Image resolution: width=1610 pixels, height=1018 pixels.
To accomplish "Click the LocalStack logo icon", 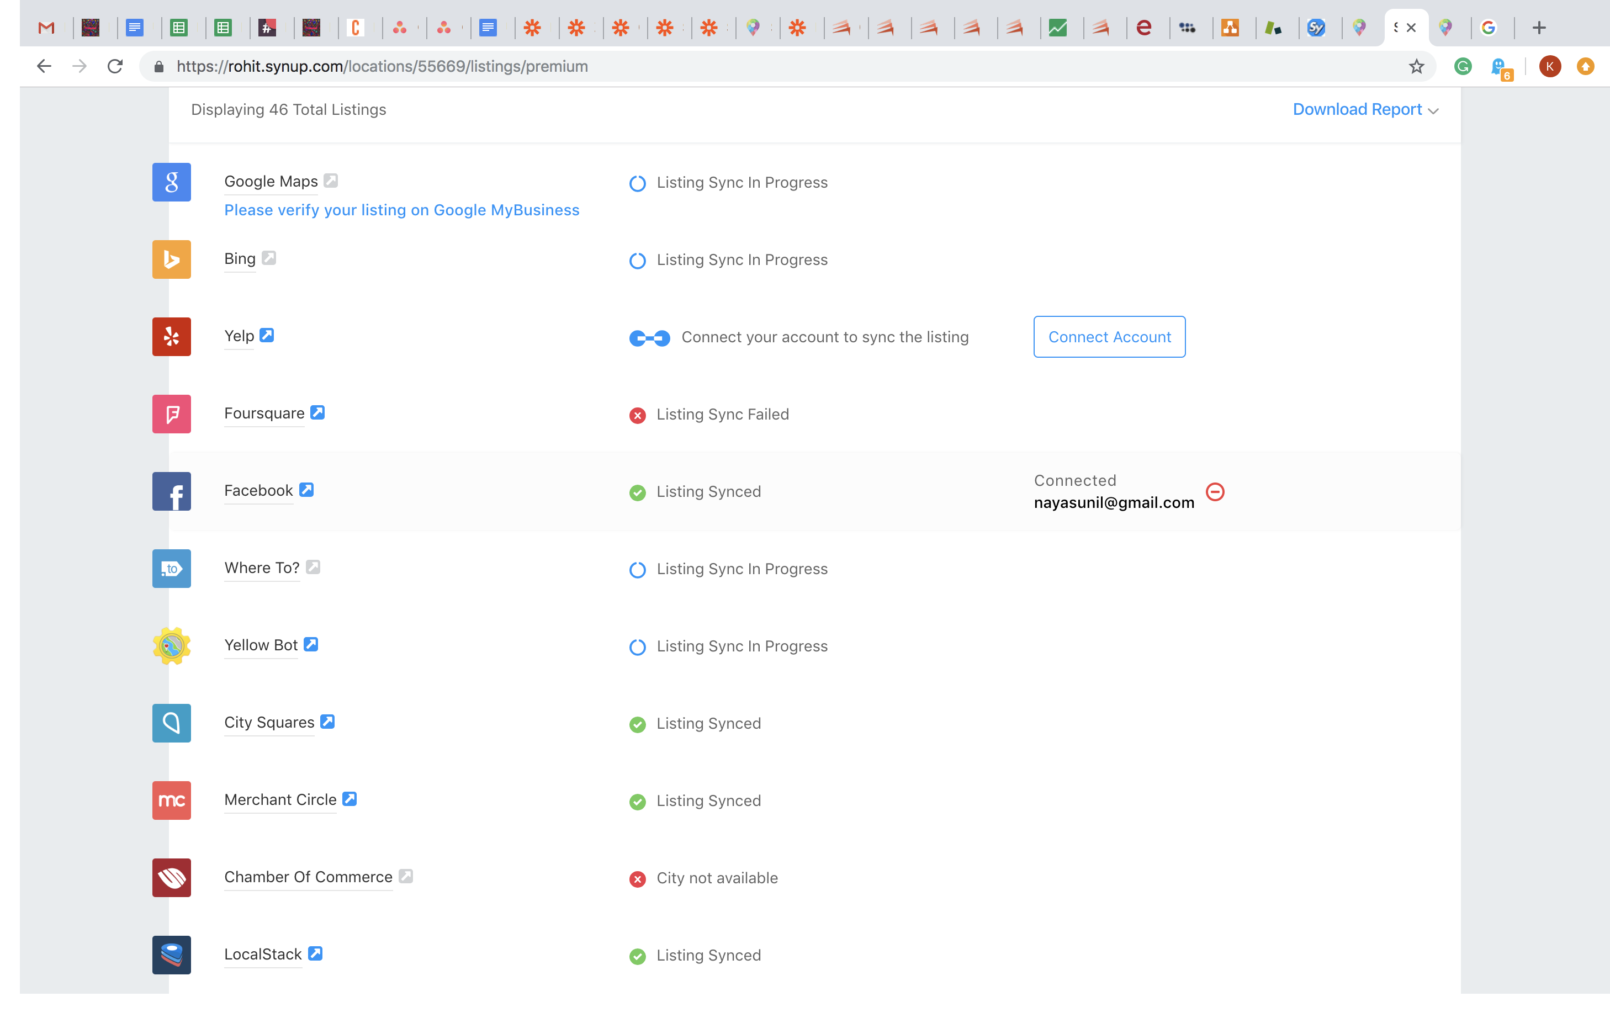I will pyautogui.click(x=171, y=955).
